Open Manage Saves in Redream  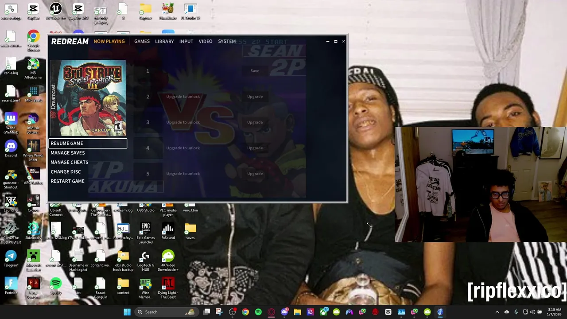[x=67, y=153]
